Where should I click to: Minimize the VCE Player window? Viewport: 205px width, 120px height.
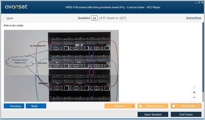click(x=196, y=3)
